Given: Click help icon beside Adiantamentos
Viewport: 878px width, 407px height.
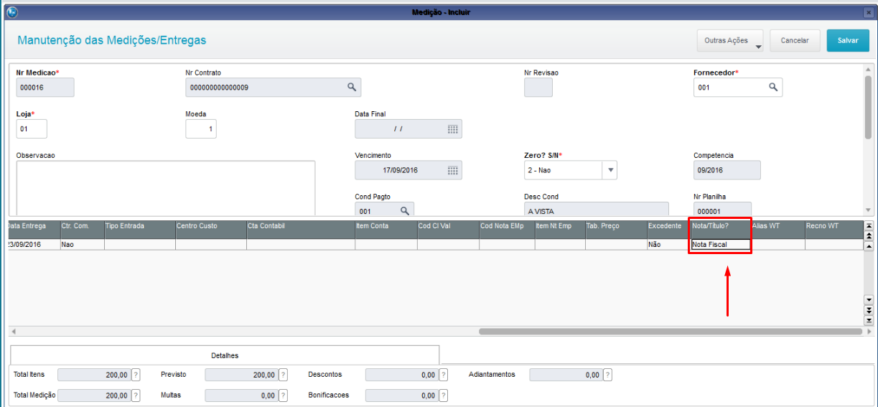Looking at the screenshot, I should pyautogui.click(x=607, y=375).
